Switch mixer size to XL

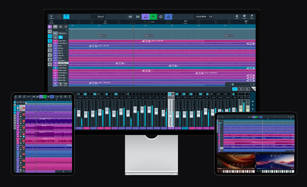248,89
